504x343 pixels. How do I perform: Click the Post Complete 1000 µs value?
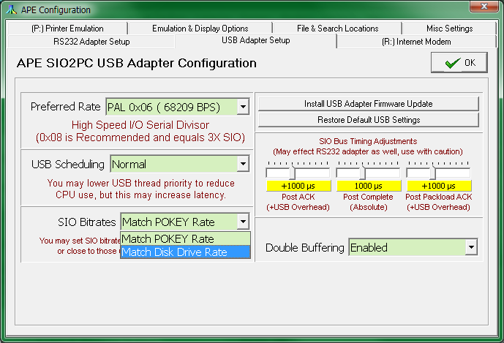pyautogui.click(x=369, y=186)
